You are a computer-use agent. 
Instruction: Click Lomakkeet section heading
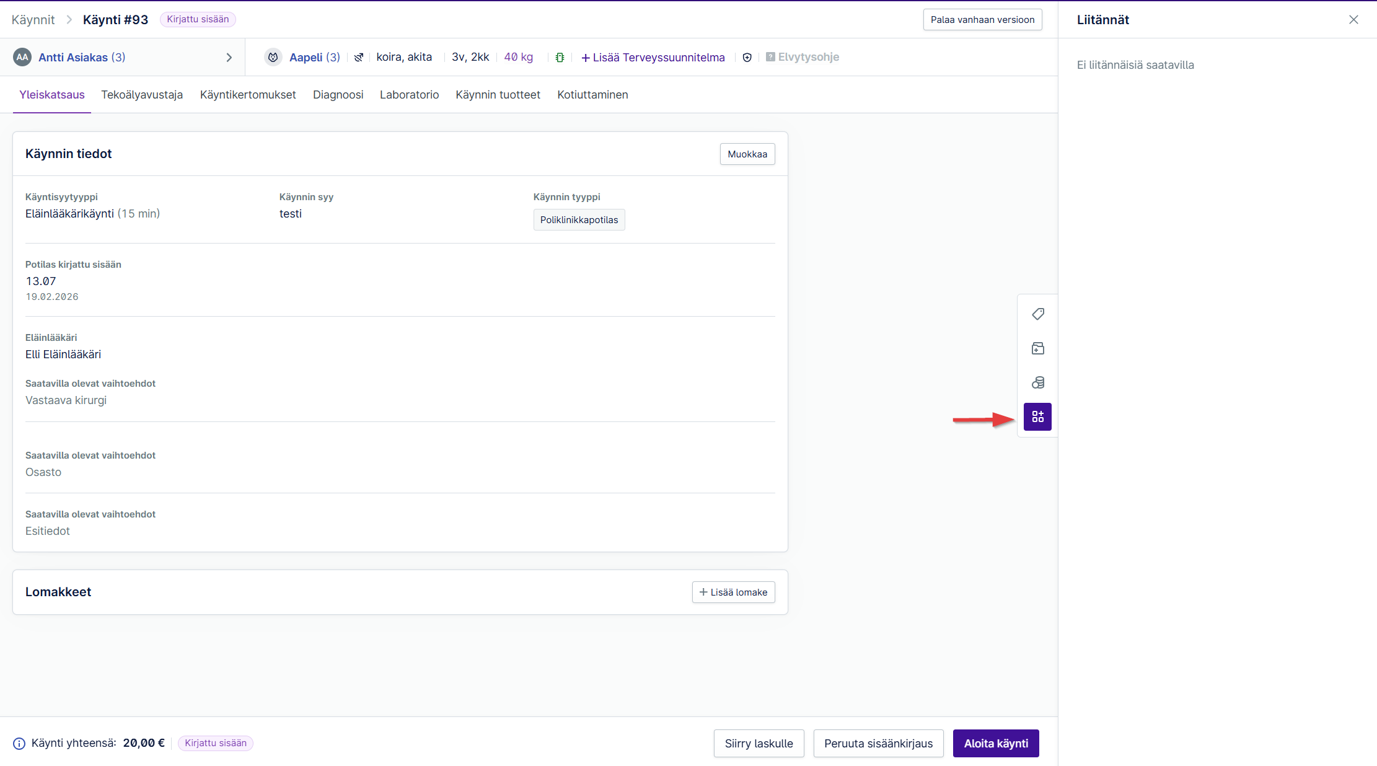[x=58, y=592]
